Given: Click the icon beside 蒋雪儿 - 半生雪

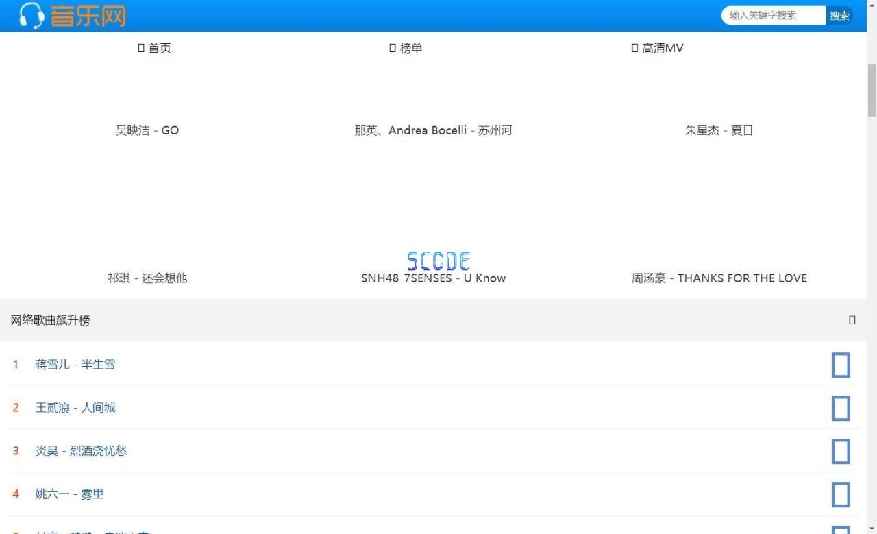Looking at the screenshot, I should pos(841,365).
